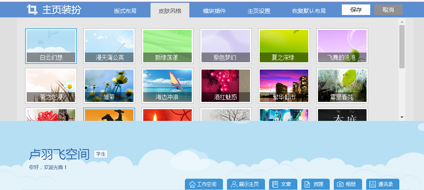Screen dimensions: 424x190
Task: Click the skin list scrollbar thumb
Action: 402,46
